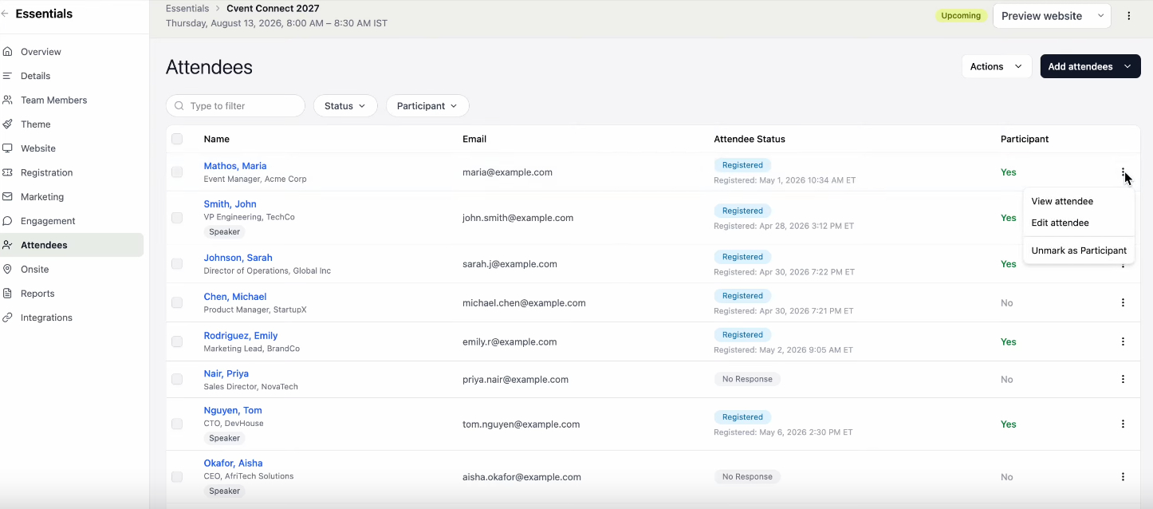Screen dimensions: 1153x509
Task: Open the row menu for Rodriguez, Emily
Action: pos(1123,341)
